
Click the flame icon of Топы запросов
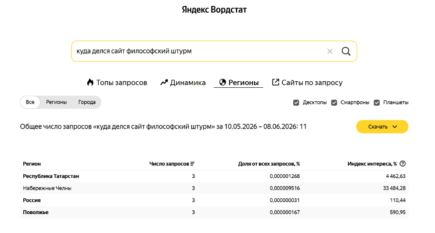coord(90,82)
